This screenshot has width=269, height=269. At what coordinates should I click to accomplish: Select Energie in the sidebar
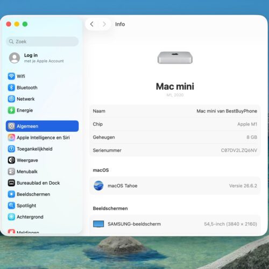pyautogui.click(x=42, y=110)
